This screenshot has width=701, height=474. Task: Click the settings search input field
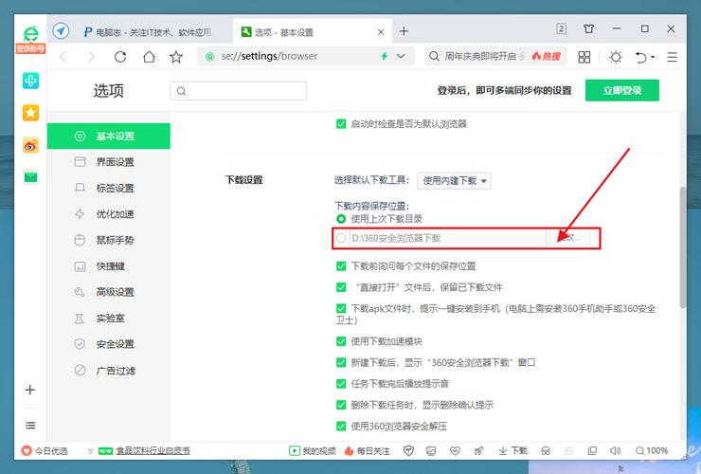tap(239, 91)
